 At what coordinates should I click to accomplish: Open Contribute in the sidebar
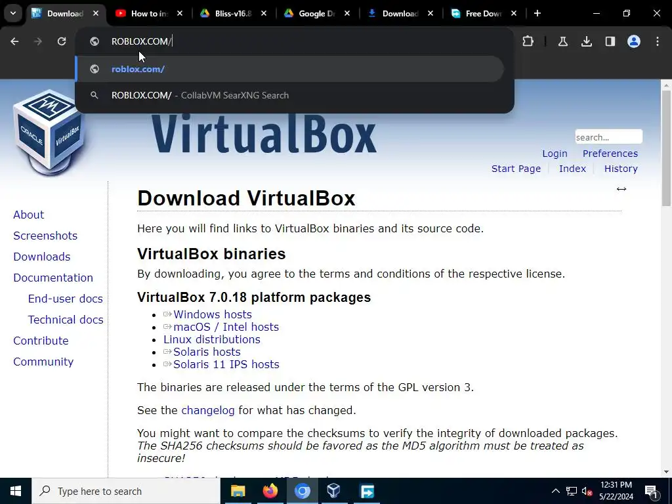click(41, 341)
